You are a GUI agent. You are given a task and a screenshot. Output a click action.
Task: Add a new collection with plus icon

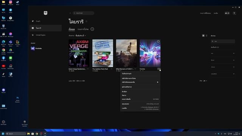click(x=92, y=29)
